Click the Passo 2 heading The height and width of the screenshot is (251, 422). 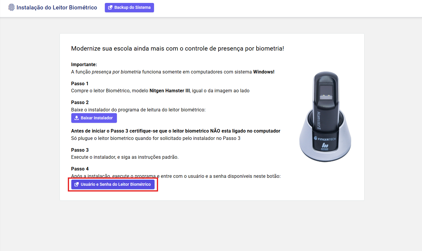[80, 103]
